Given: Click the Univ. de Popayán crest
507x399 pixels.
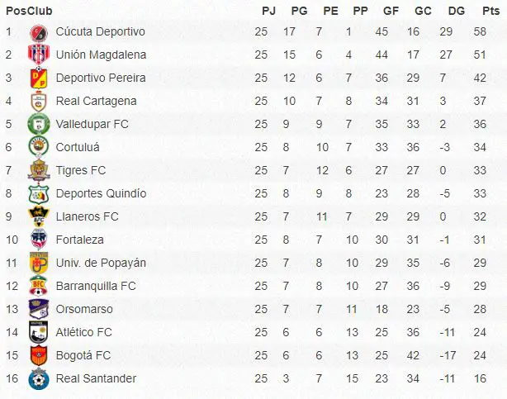Looking at the screenshot, I should pos(39,263).
